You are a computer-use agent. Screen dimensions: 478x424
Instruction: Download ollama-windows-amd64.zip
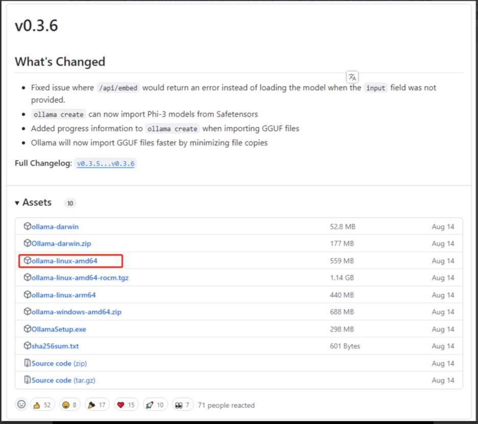pyautogui.click(x=77, y=312)
